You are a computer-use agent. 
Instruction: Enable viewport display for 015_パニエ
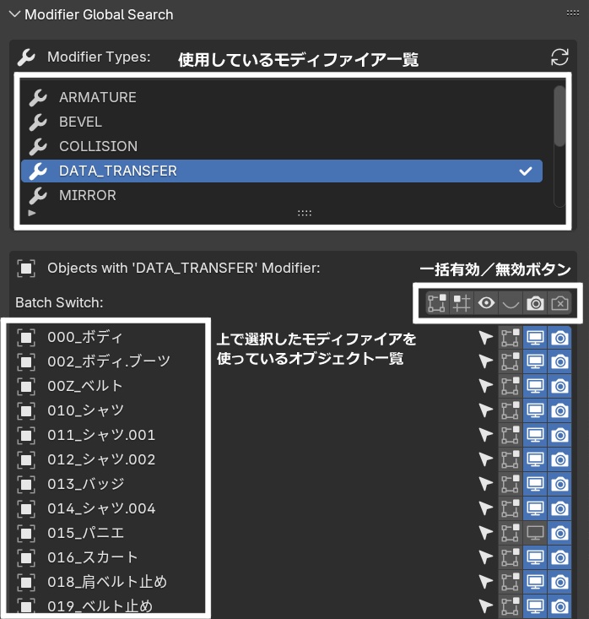[535, 534]
